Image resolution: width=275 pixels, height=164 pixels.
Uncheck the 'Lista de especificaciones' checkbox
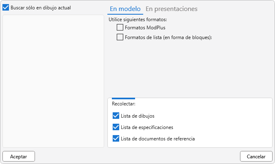coord(116,127)
